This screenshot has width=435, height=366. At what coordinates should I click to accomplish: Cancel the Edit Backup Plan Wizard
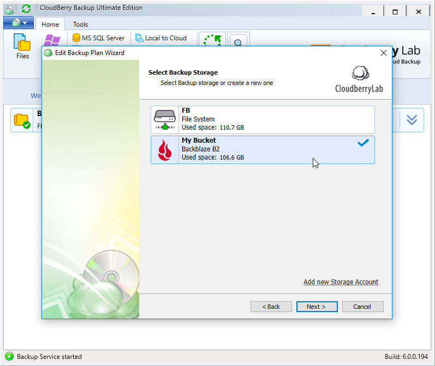point(362,307)
